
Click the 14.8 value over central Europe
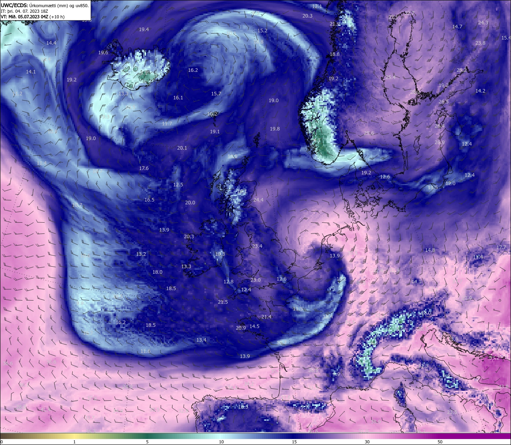(430, 250)
